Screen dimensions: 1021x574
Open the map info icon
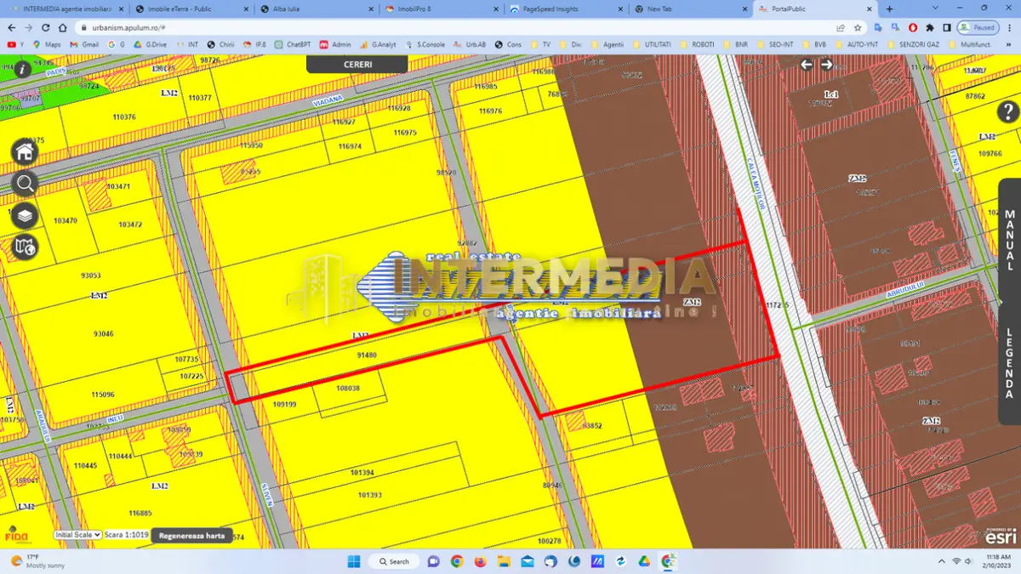pos(22,70)
